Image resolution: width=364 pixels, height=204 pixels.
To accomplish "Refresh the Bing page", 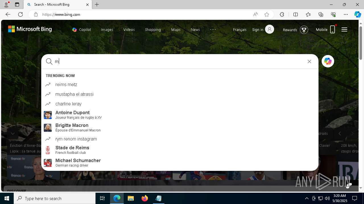I will click(20, 14).
